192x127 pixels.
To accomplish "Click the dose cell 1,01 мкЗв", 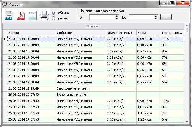I will (149, 107).
